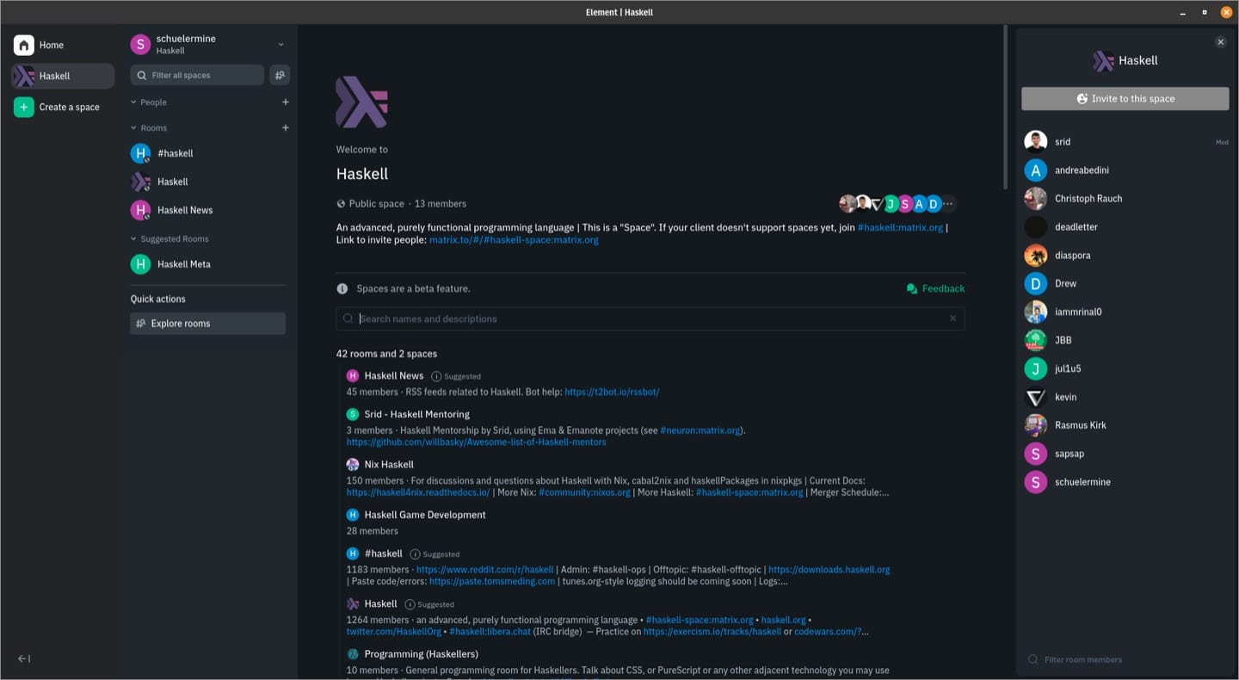Select Haskell Game Development room
The height and width of the screenshot is (680, 1239).
pos(425,515)
